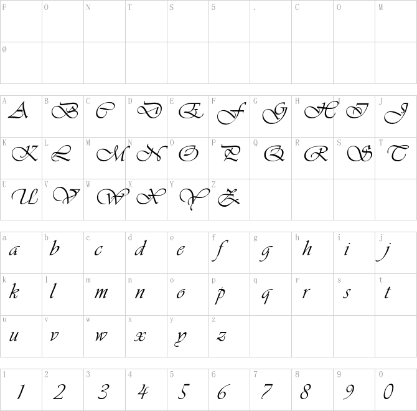Click the uppercase T glyph
417x411 pixels.
[x=398, y=153]
